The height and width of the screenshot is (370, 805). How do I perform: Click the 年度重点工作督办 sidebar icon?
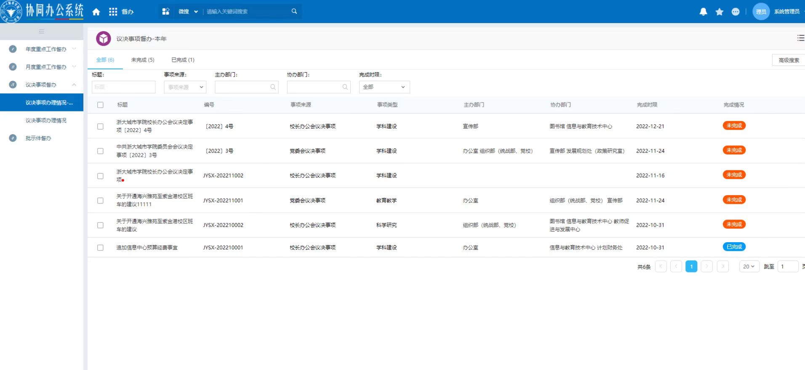13,49
